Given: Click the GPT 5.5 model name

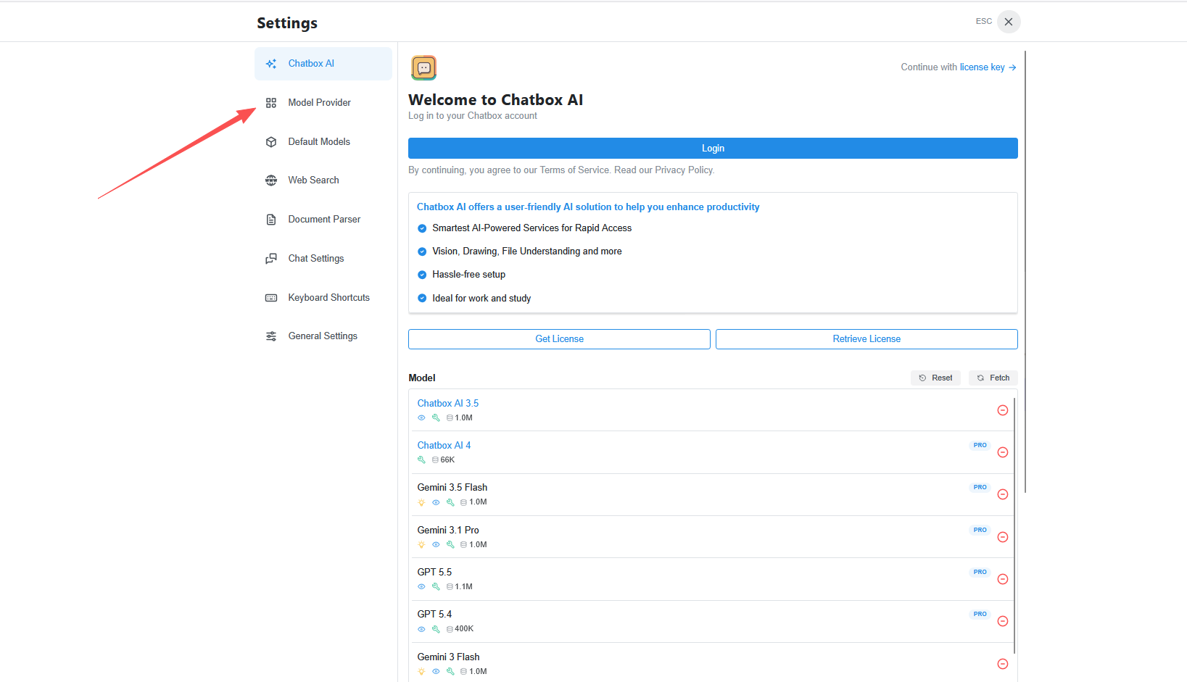Looking at the screenshot, I should click(434, 573).
